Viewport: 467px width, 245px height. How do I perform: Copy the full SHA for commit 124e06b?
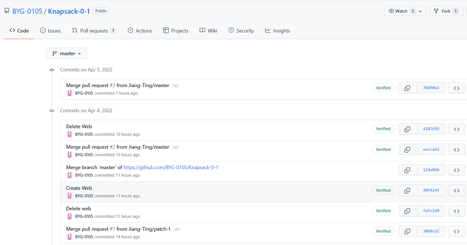[408, 170]
